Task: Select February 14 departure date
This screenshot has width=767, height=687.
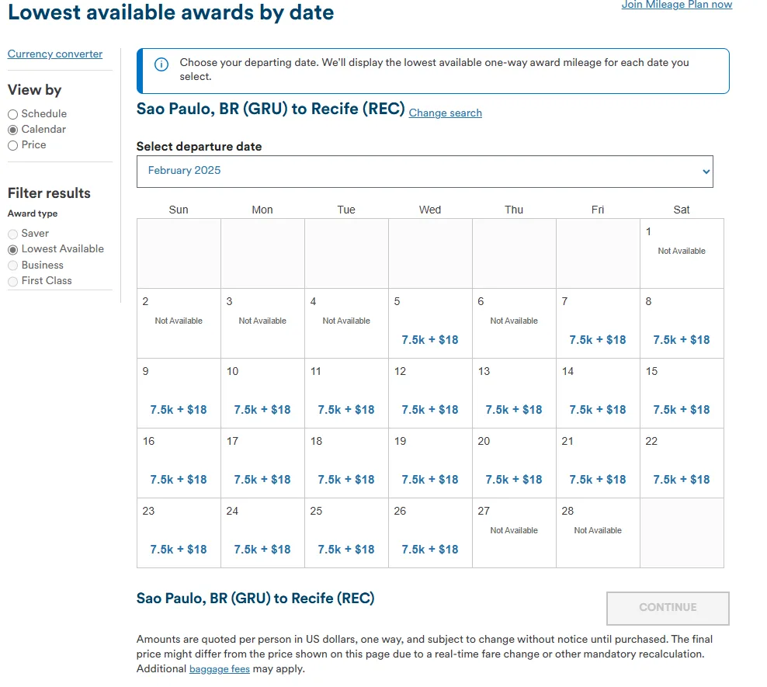Action: pyautogui.click(x=598, y=394)
